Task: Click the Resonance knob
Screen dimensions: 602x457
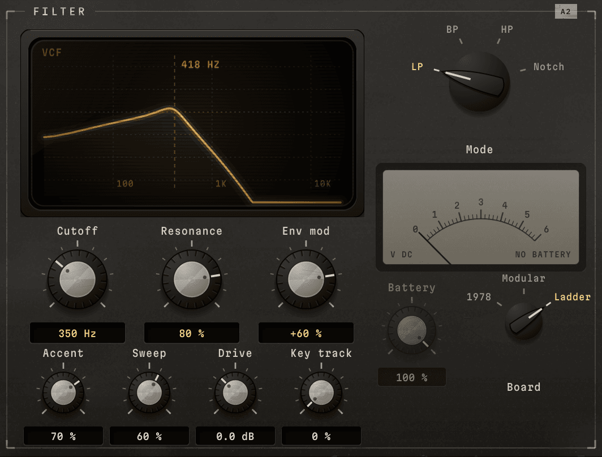Action: (x=192, y=279)
